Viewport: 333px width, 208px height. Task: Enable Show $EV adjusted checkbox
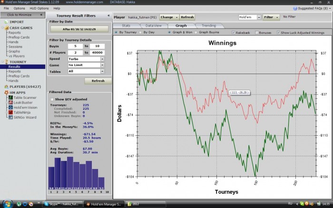click(x=52, y=99)
